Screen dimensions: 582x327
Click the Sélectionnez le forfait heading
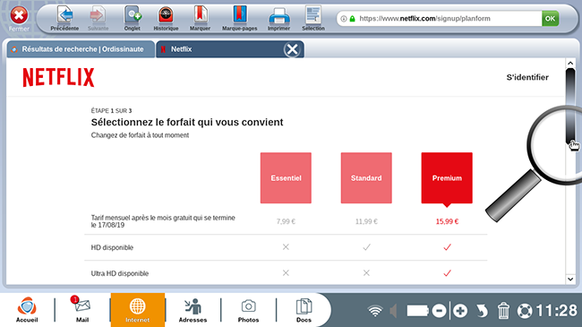tap(187, 122)
